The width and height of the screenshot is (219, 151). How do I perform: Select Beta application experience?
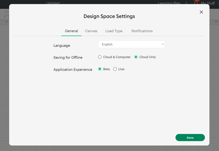(x=100, y=69)
